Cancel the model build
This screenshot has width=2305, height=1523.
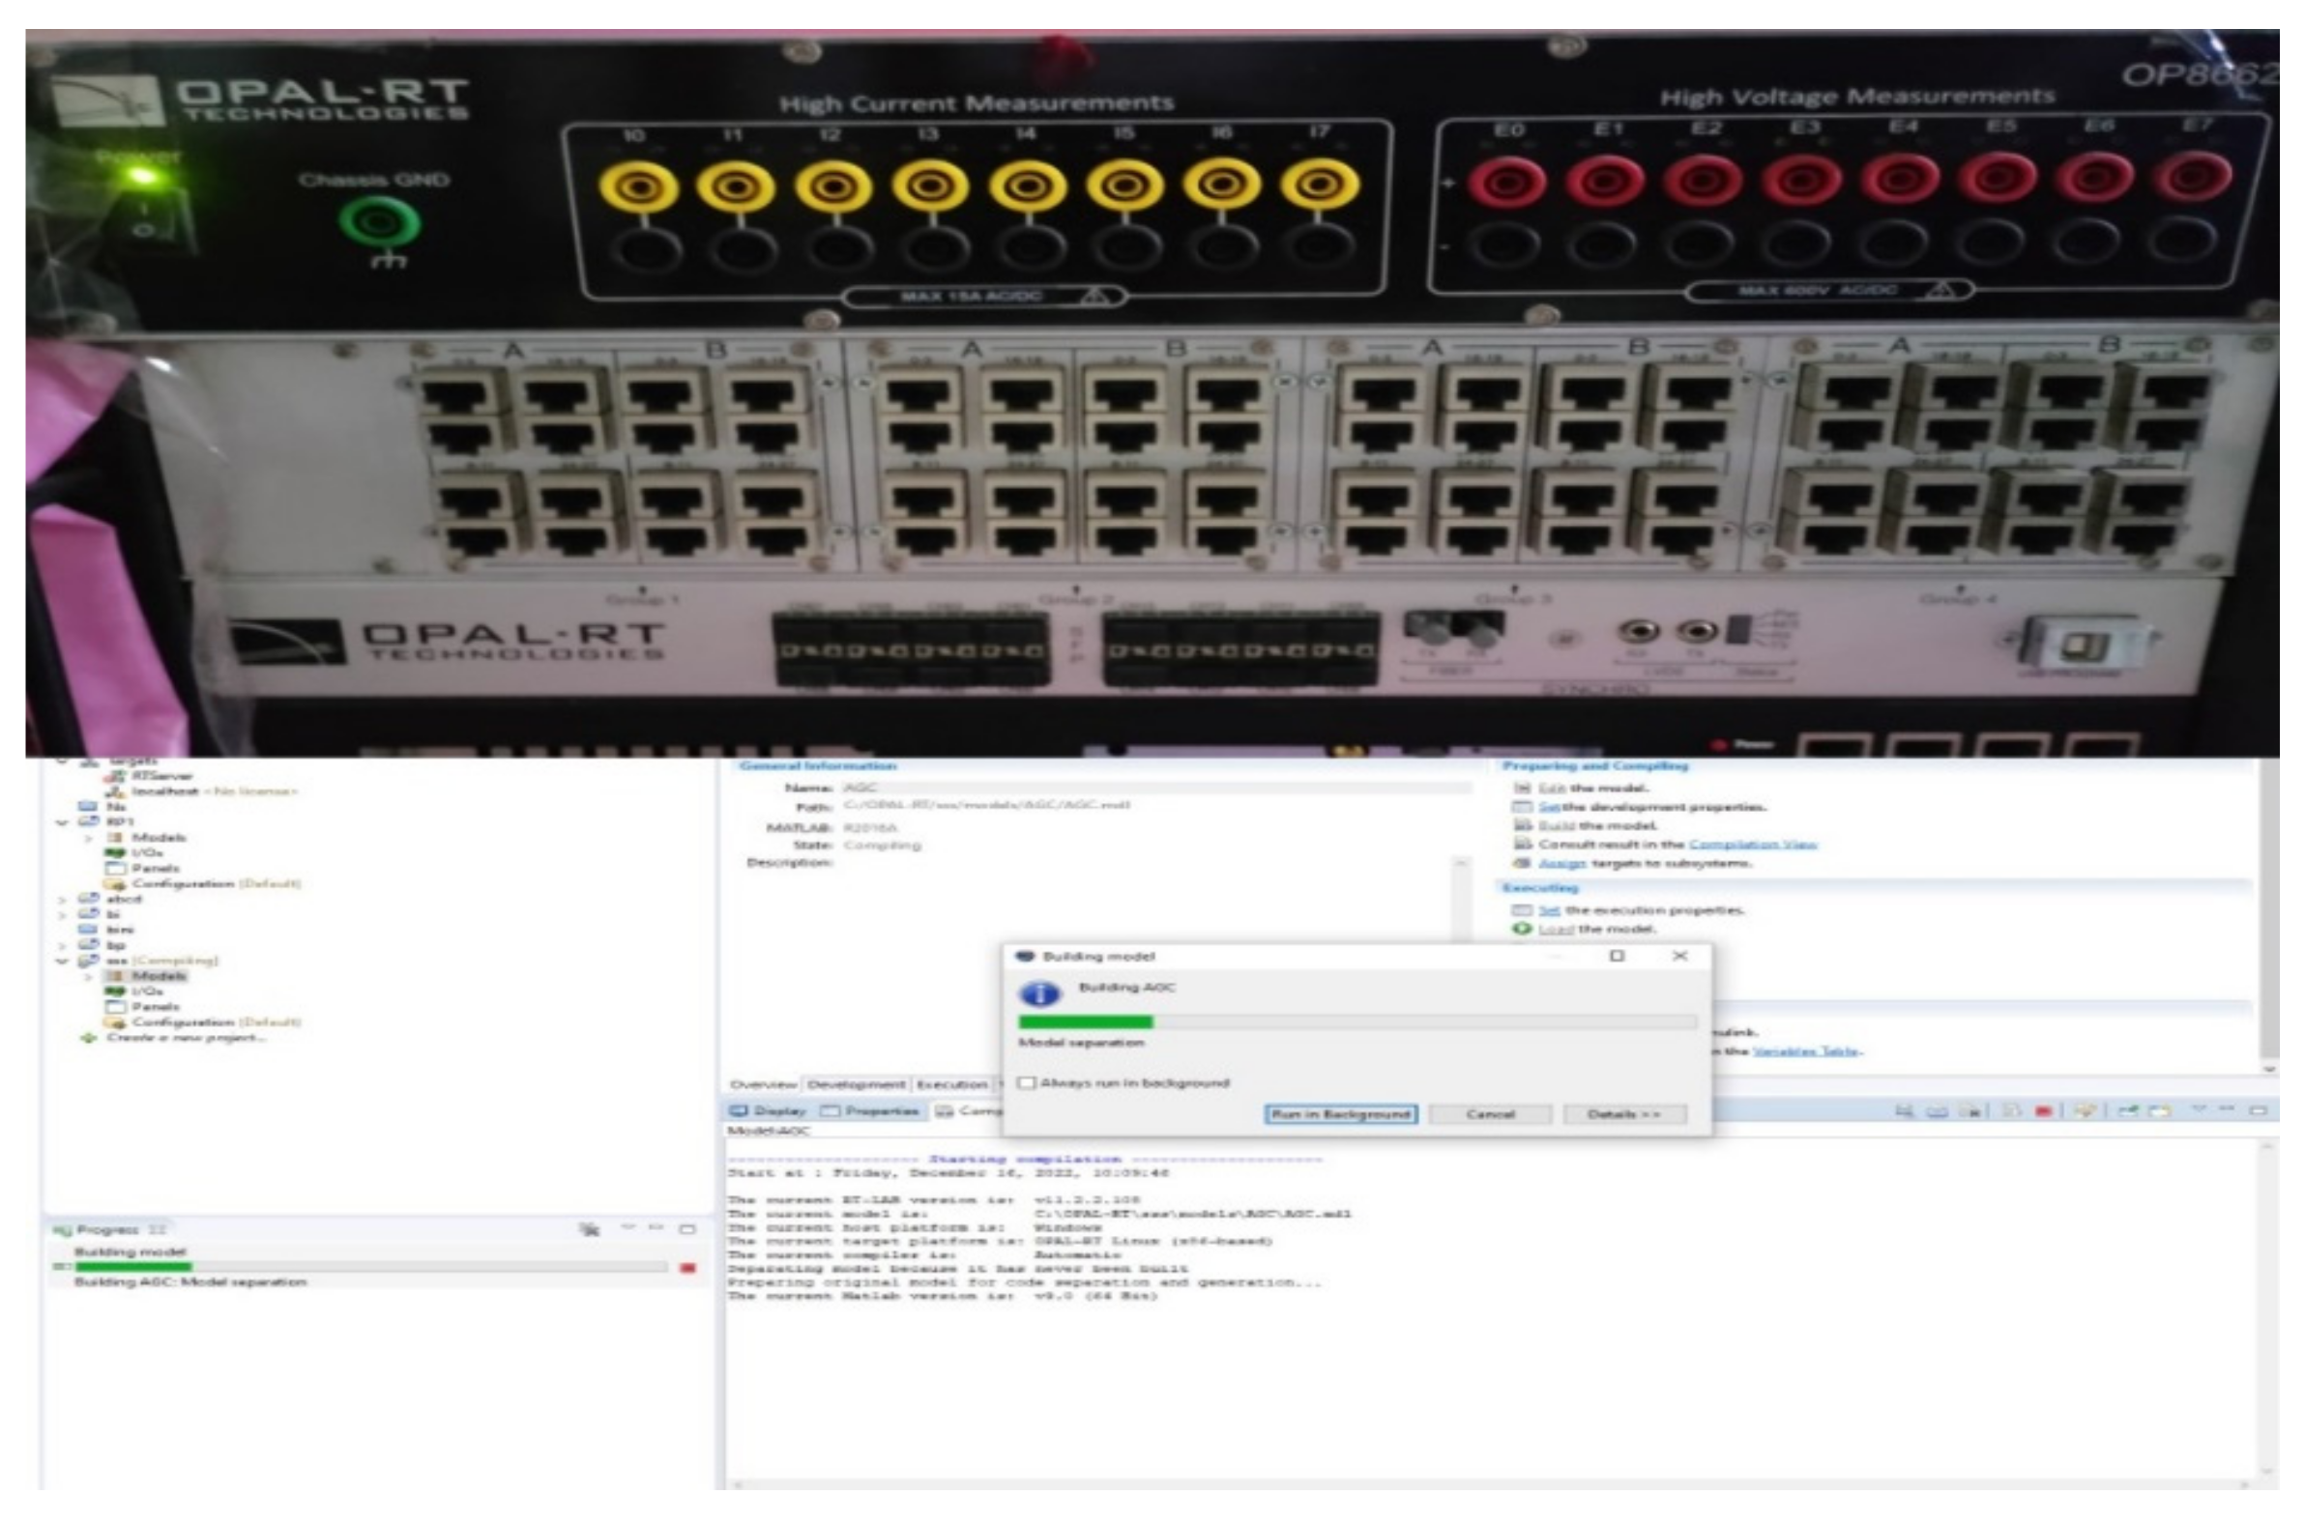[x=1490, y=1114]
